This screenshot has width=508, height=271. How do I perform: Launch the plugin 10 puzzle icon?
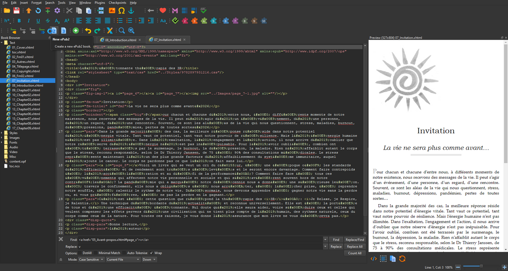(264, 21)
